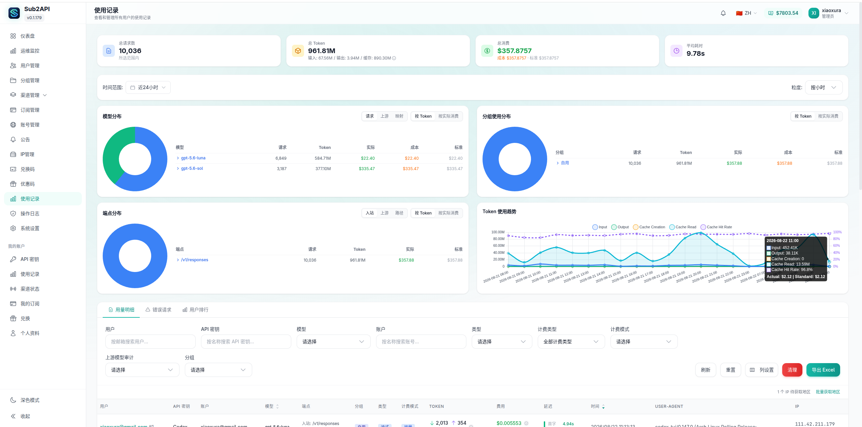
Task: Click the Sub2API logo icon
Action: [x=14, y=13]
